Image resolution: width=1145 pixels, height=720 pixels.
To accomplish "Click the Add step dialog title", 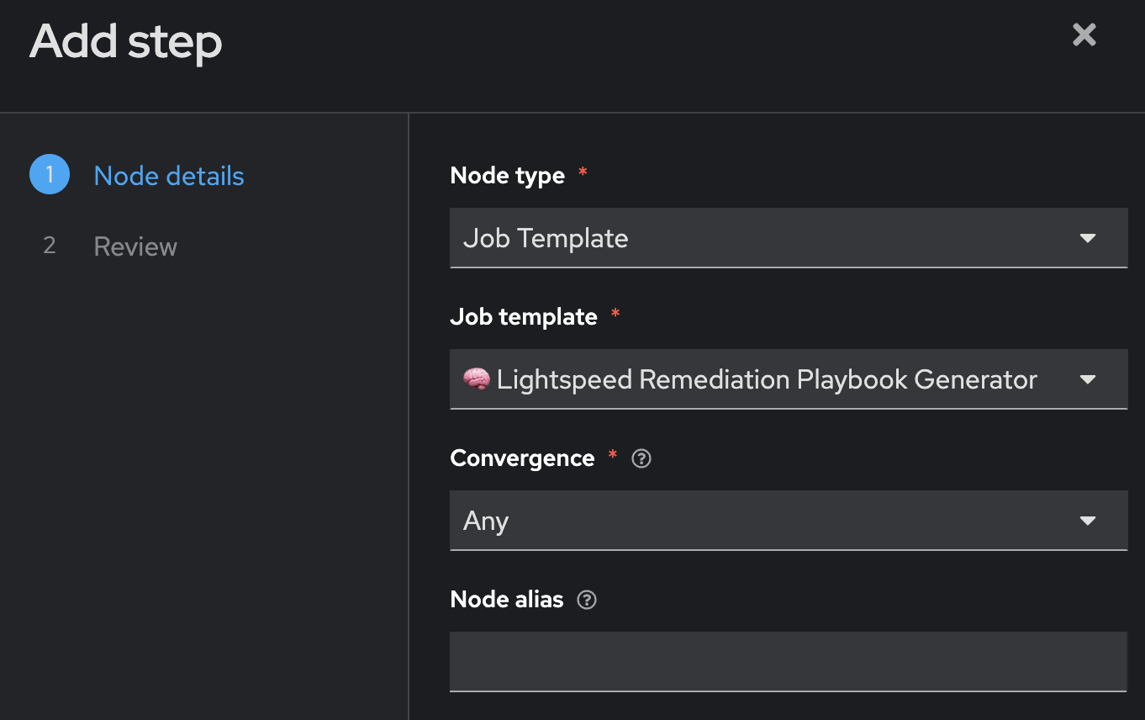I will (126, 42).
